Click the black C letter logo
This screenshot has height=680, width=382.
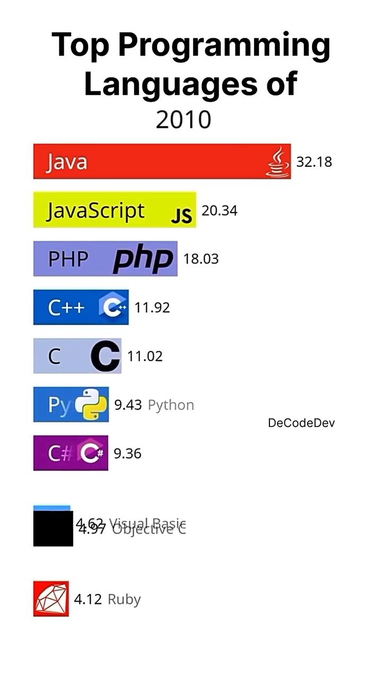(x=105, y=356)
